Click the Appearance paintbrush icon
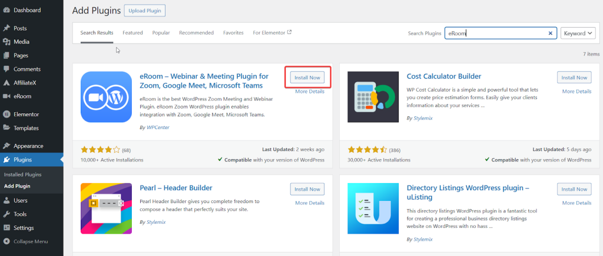The width and height of the screenshot is (603, 256). (6, 146)
